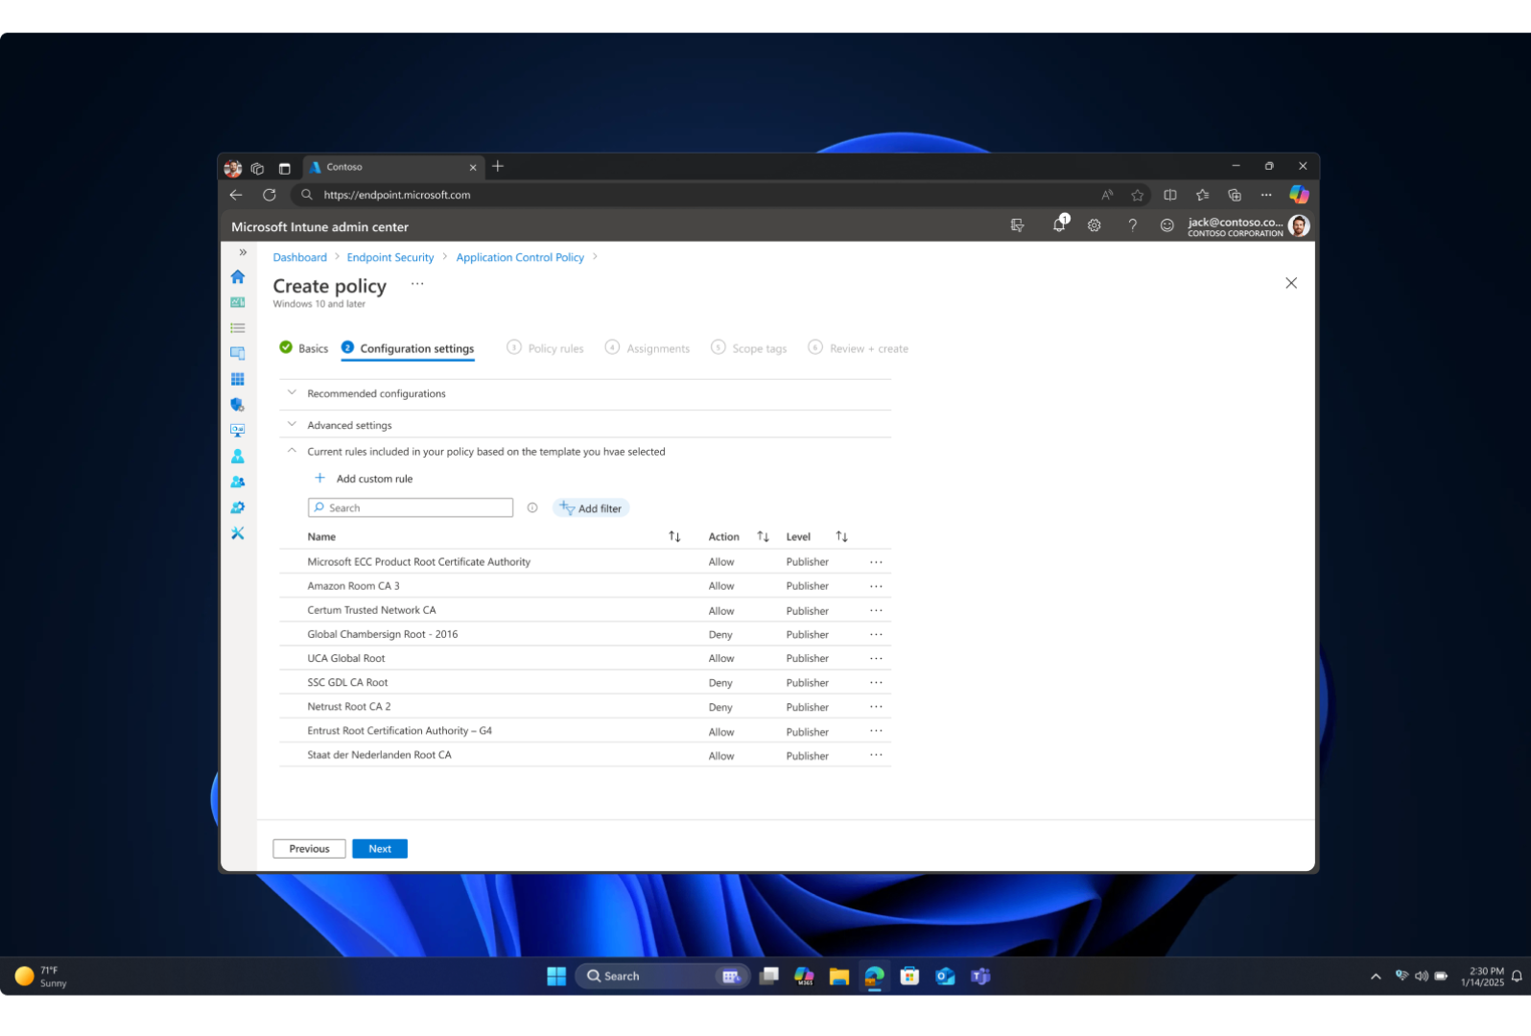The image size is (1531, 1036).
Task: Open Windows Start menu on taskbar
Action: 556,977
